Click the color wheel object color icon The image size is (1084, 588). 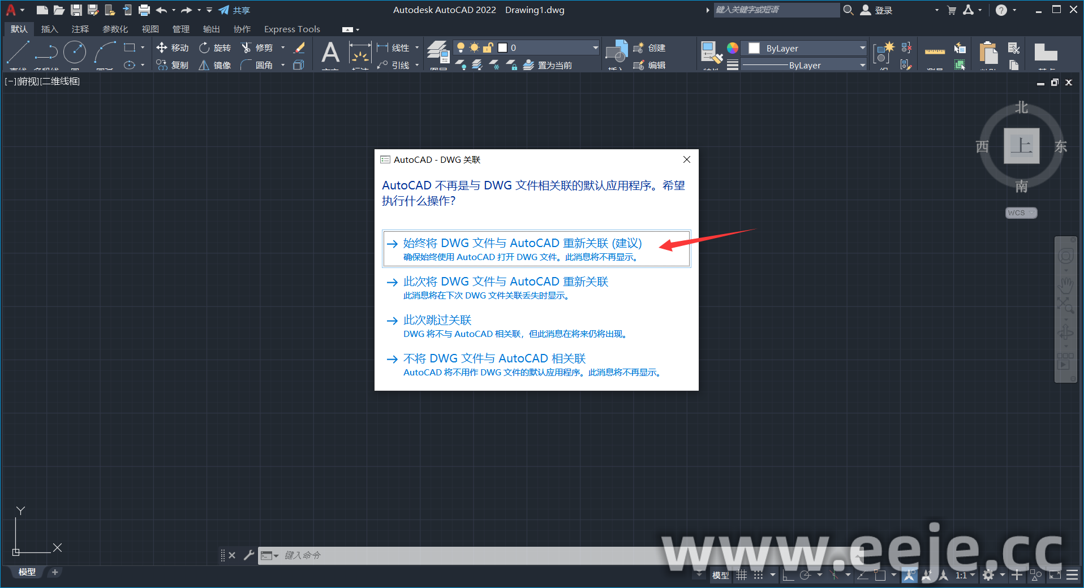(x=732, y=48)
